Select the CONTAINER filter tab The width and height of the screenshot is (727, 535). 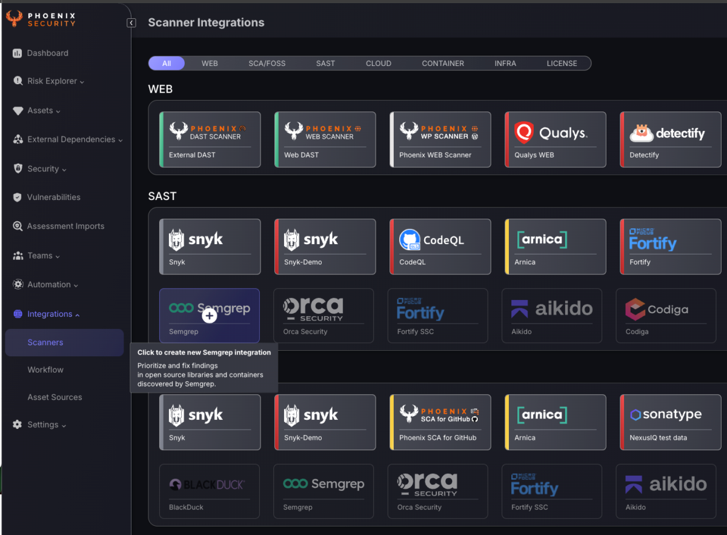pyautogui.click(x=443, y=64)
